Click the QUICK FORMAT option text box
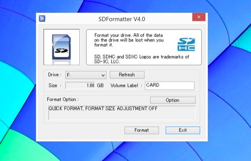Screen dimensions: 251x161 pos(122,113)
